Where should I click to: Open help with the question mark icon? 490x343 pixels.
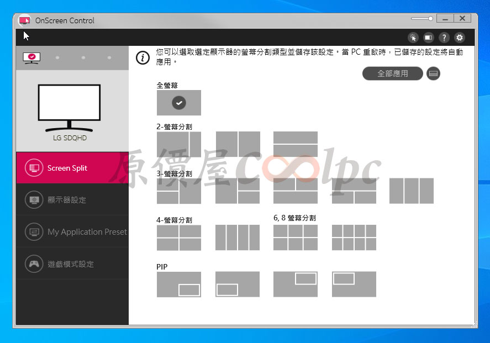click(x=444, y=38)
